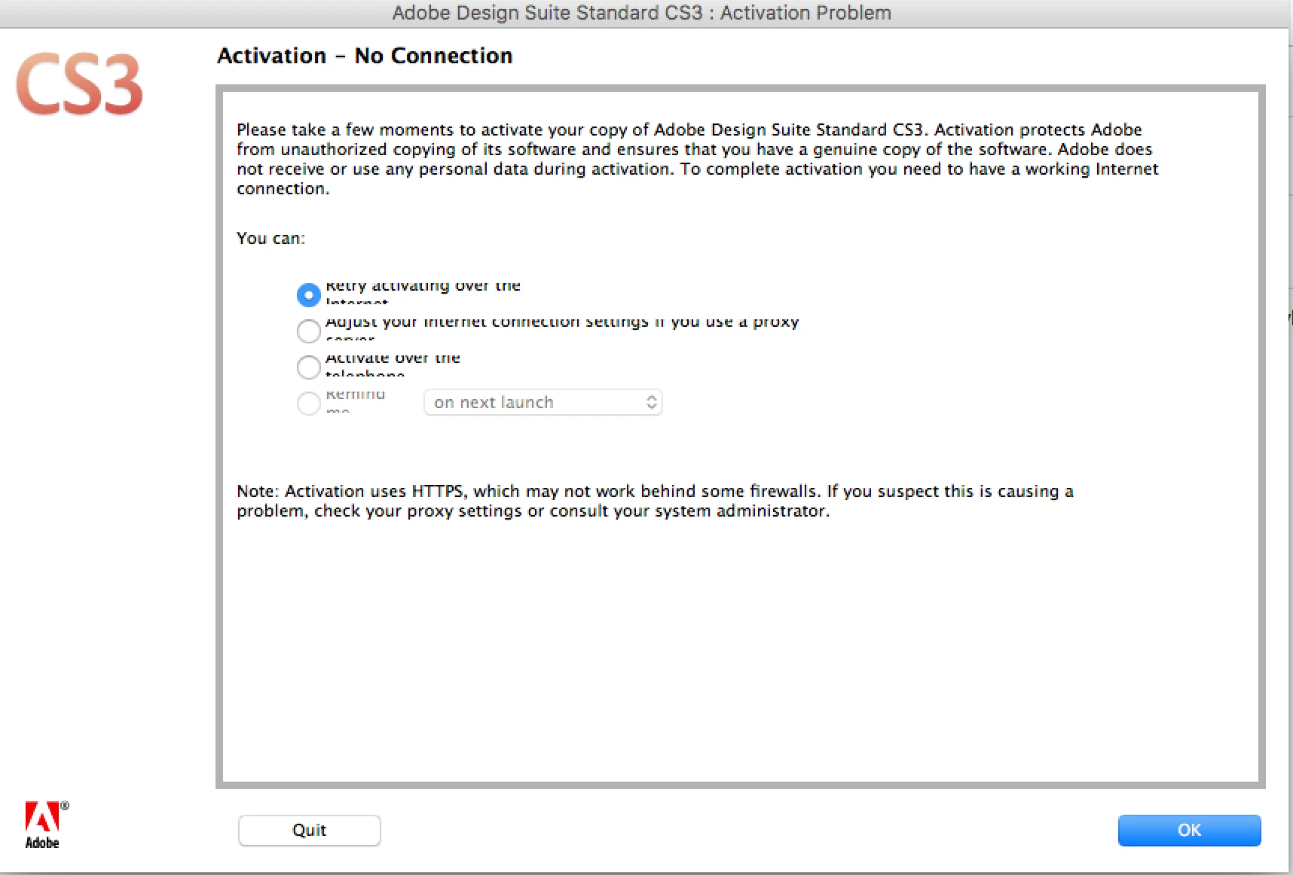The height and width of the screenshot is (875, 1293).
Task: Open the 'on next launch' dropdown
Action: click(x=543, y=402)
